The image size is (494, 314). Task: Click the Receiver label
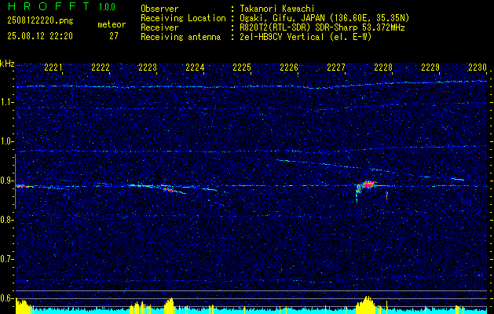[x=159, y=27]
